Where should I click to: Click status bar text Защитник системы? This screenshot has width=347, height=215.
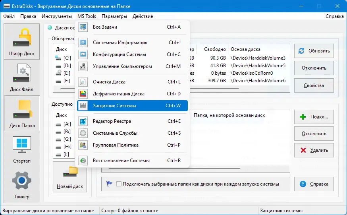(x=281, y=211)
